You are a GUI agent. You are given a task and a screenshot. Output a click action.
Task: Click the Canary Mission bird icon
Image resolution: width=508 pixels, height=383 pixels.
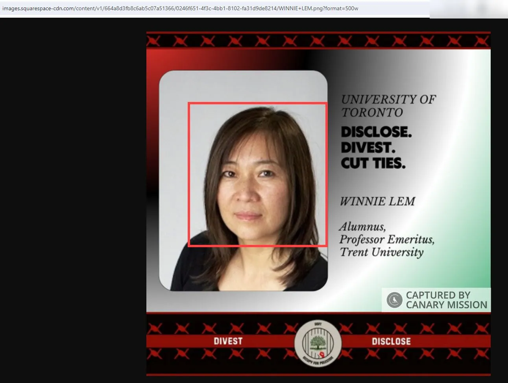[x=394, y=300]
